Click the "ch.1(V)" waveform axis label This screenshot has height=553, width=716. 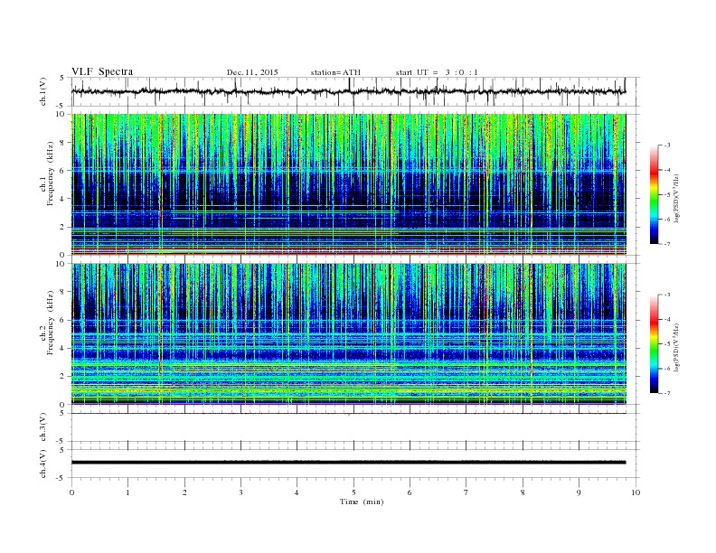(x=43, y=91)
